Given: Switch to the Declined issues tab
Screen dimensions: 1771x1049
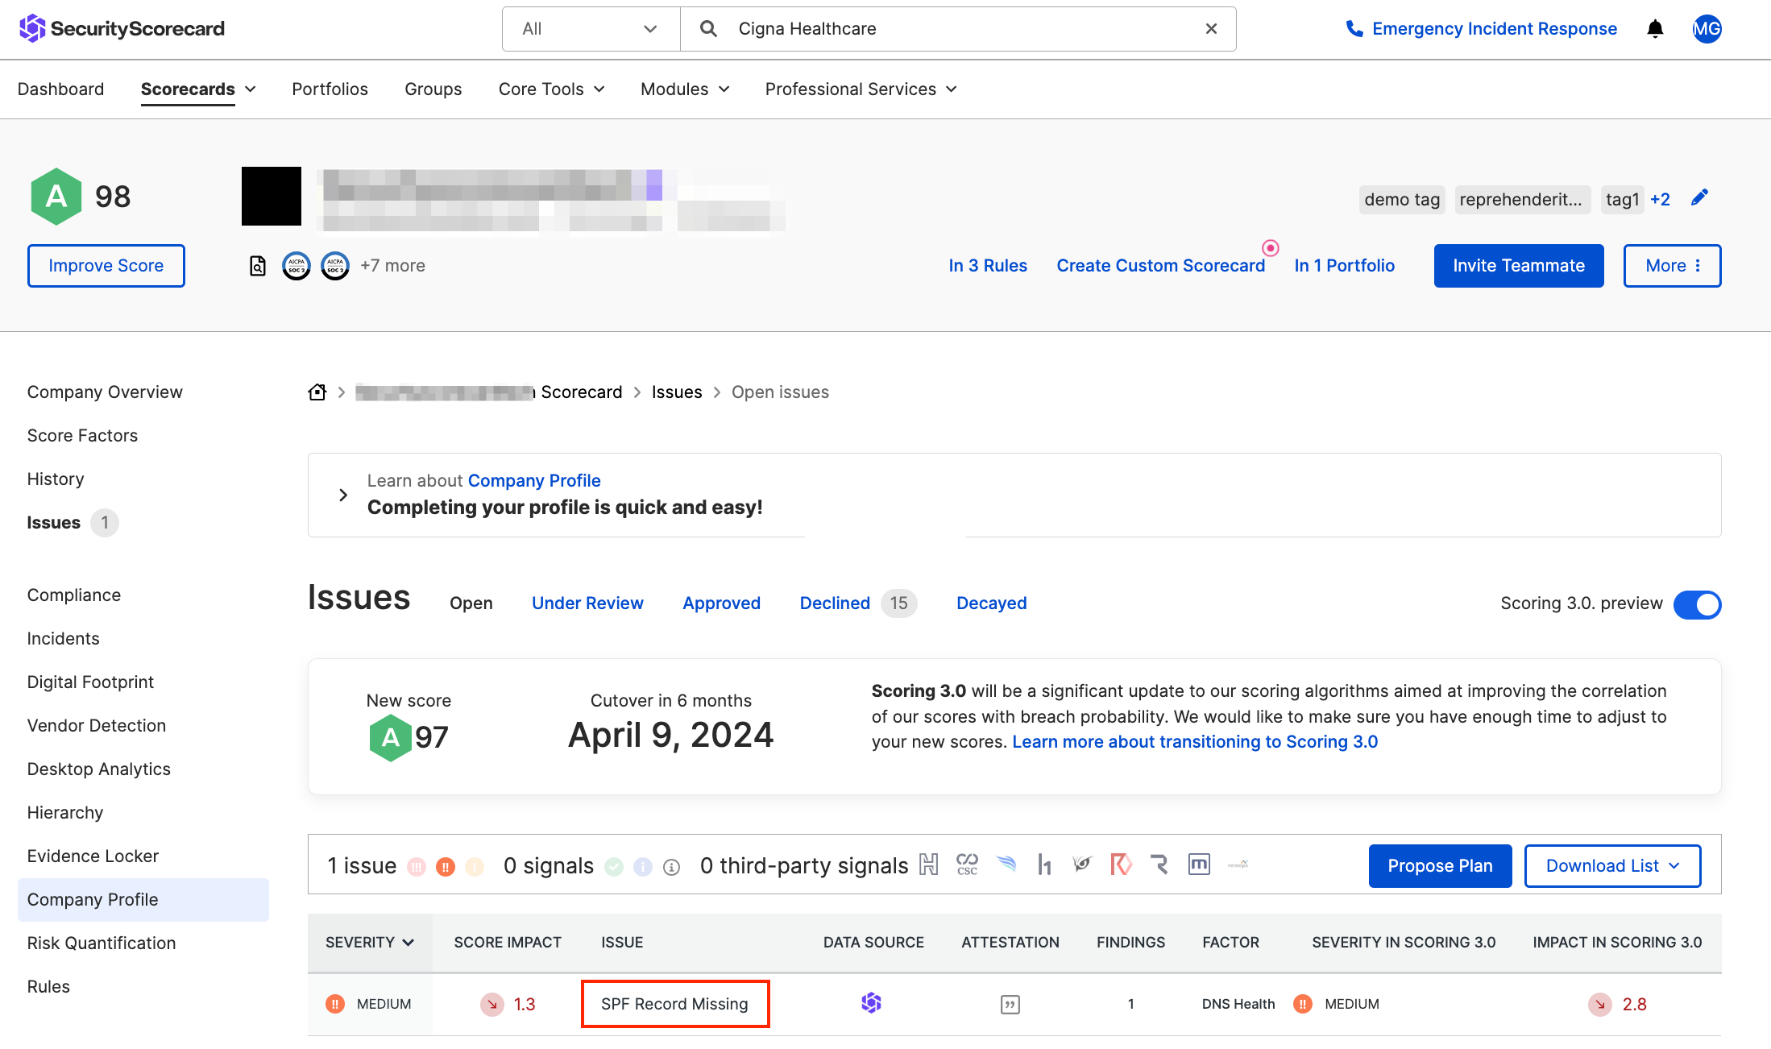Looking at the screenshot, I should point(835,603).
